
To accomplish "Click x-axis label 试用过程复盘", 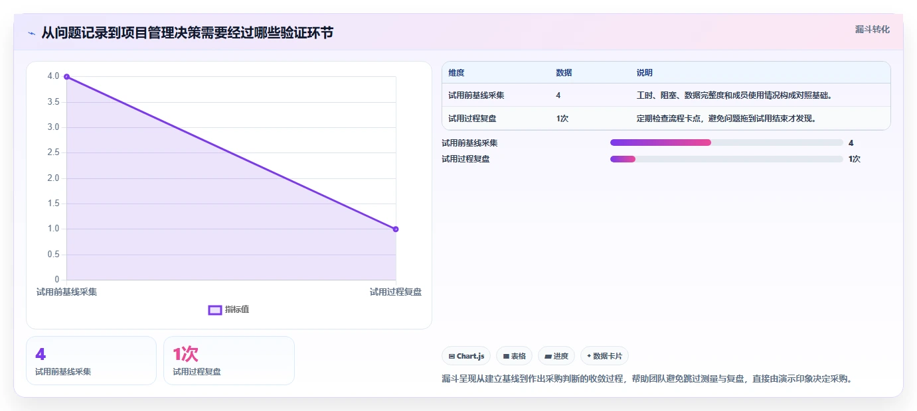I will 396,292.
